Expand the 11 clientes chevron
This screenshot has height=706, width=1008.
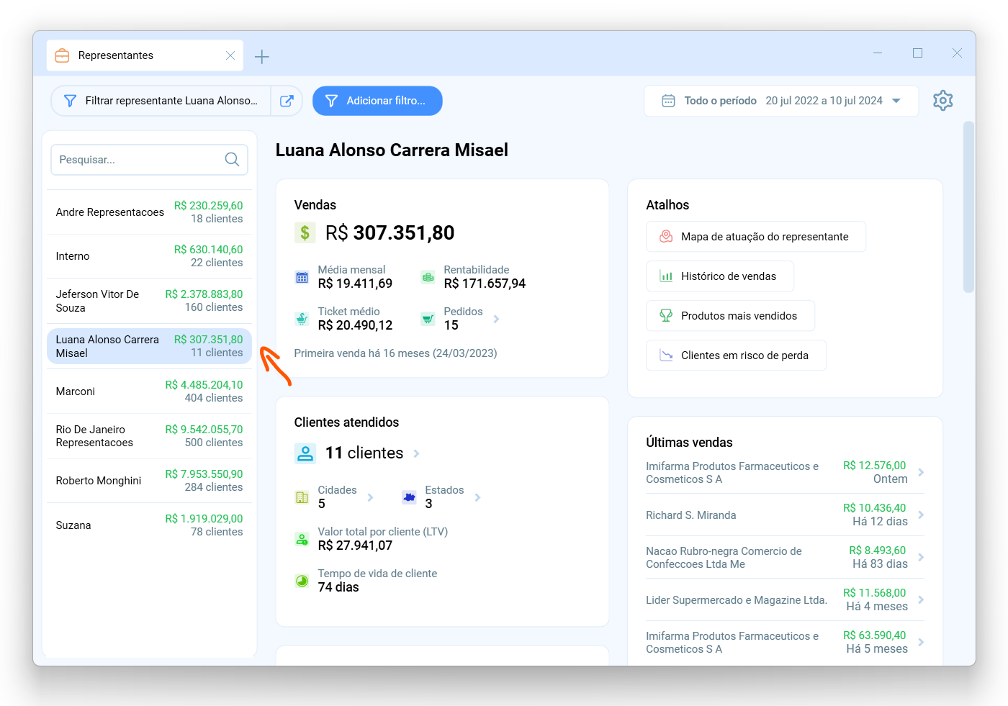pyautogui.click(x=416, y=453)
